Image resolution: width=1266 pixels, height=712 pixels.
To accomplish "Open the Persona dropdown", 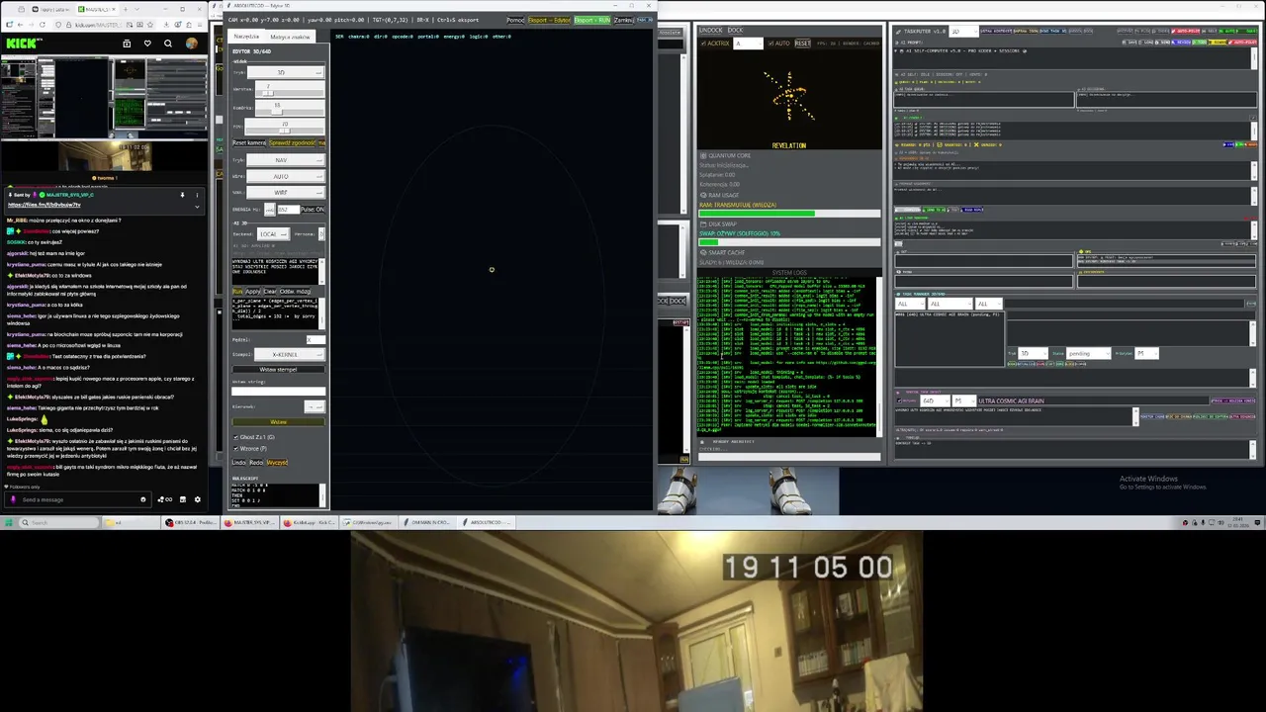I will 321,234.
